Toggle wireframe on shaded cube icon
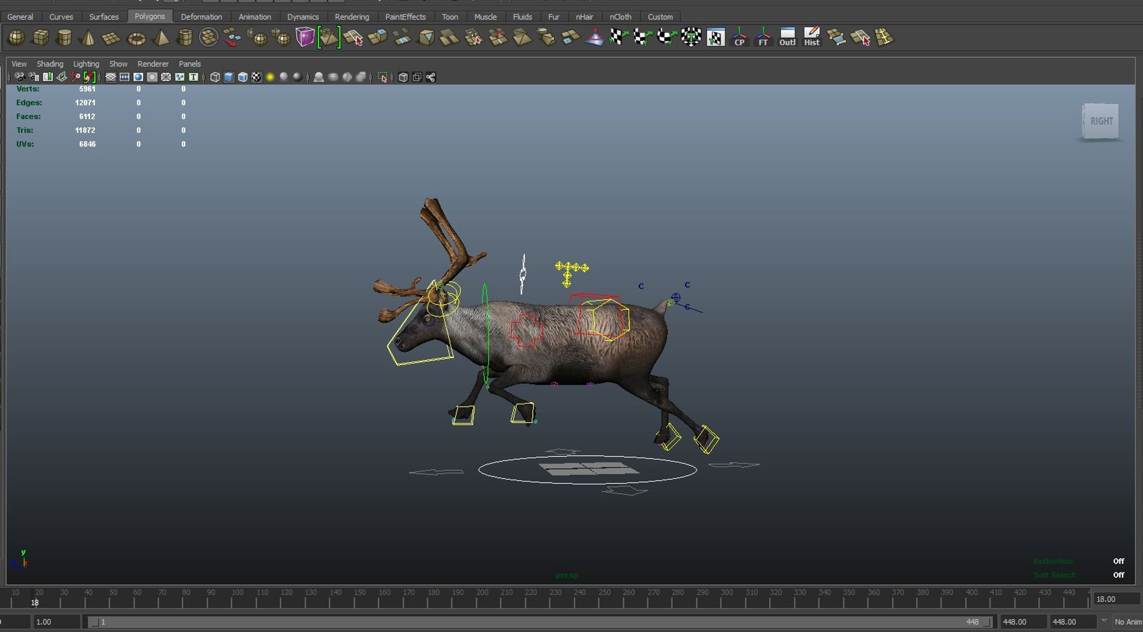Screen dimensions: 1143x632 (x=242, y=77)
